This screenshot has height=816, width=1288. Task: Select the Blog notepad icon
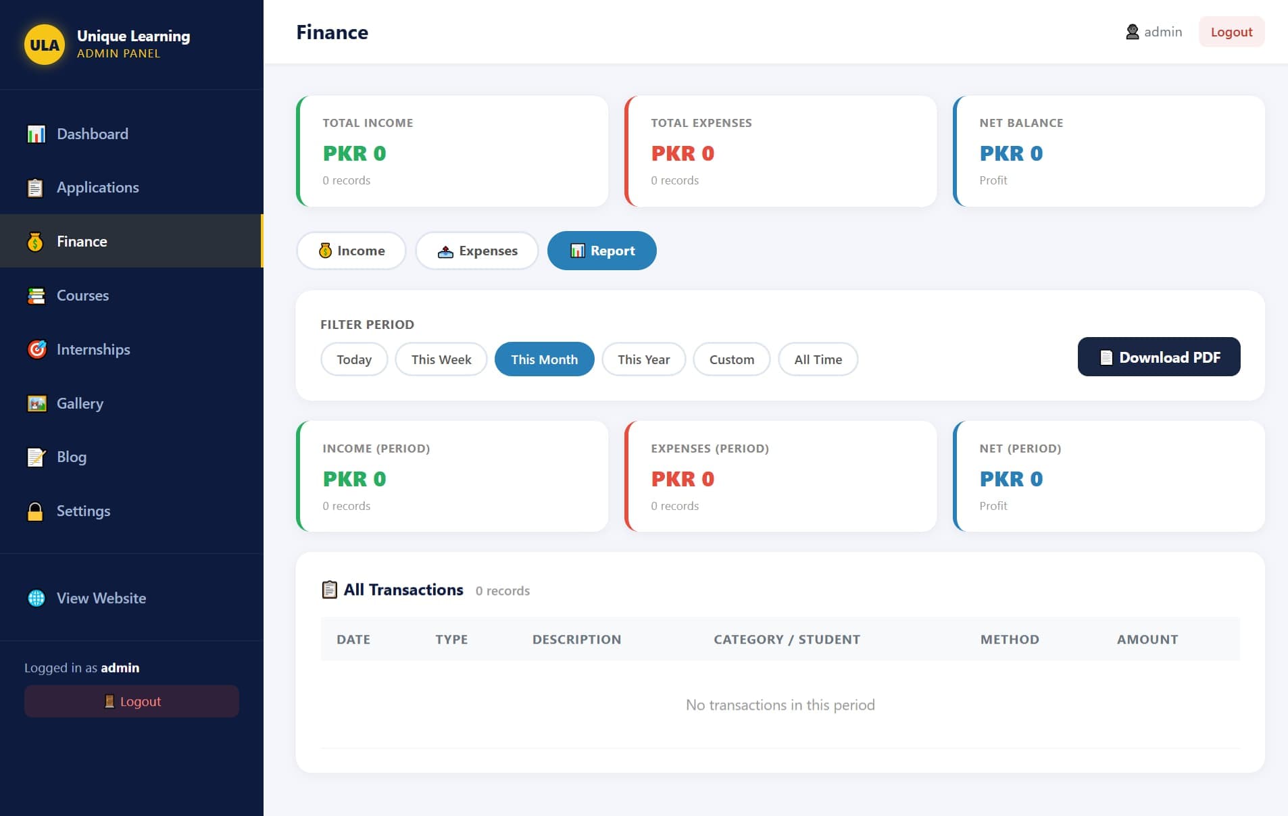pos(36,457)
